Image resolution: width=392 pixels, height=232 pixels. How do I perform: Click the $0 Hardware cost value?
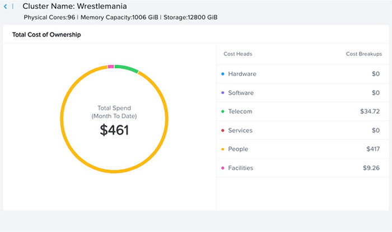376,74
